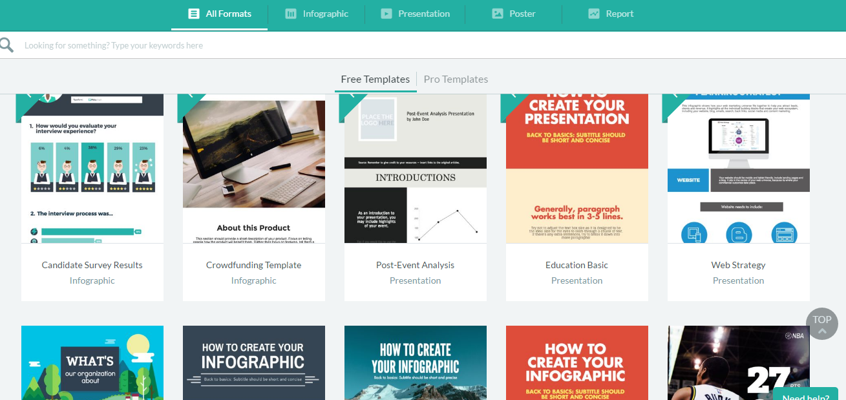Jump back up with the TOP button
Viewport: 846px width, 400px height.
pyautogui.click(x=822, y=324)
